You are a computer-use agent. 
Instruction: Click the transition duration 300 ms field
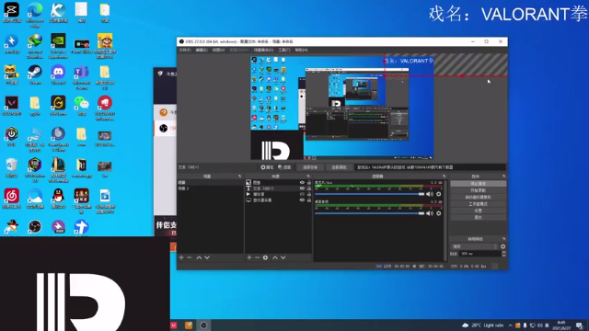480,254
